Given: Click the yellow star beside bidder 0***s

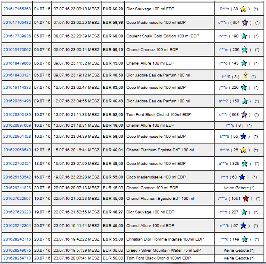Looking at the screenshot, I should (x=243, y=9).
